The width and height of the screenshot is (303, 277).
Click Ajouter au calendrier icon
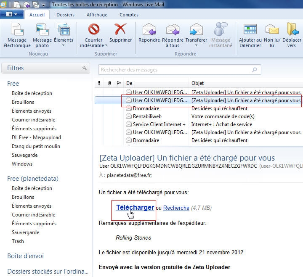pyautogui.click(x=250, y=29)
